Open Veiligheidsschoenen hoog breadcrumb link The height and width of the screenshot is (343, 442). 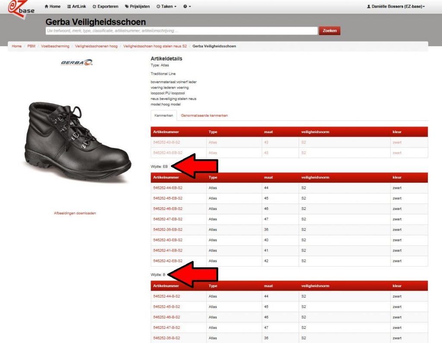(96, 46)
